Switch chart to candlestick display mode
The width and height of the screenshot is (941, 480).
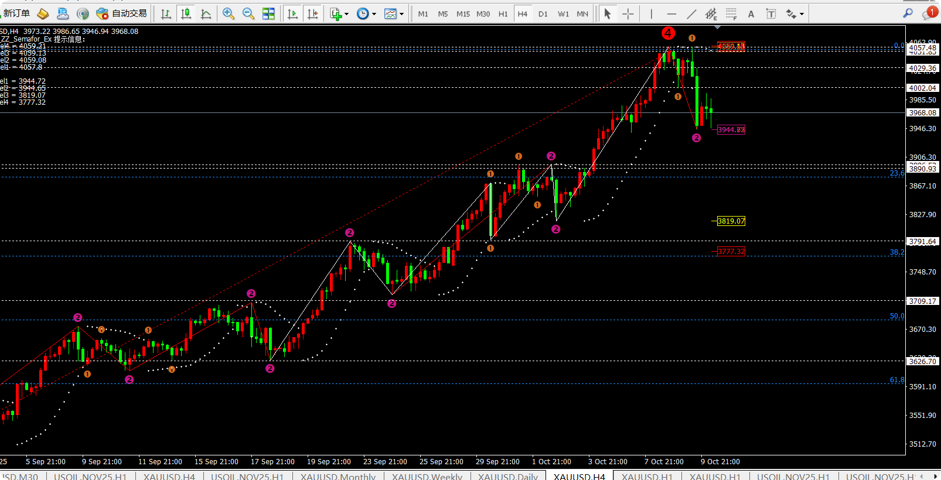click(x=186, y=13)
